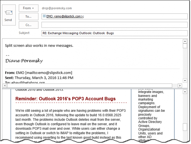Click the lower pane scrollbar thumb

185,127
